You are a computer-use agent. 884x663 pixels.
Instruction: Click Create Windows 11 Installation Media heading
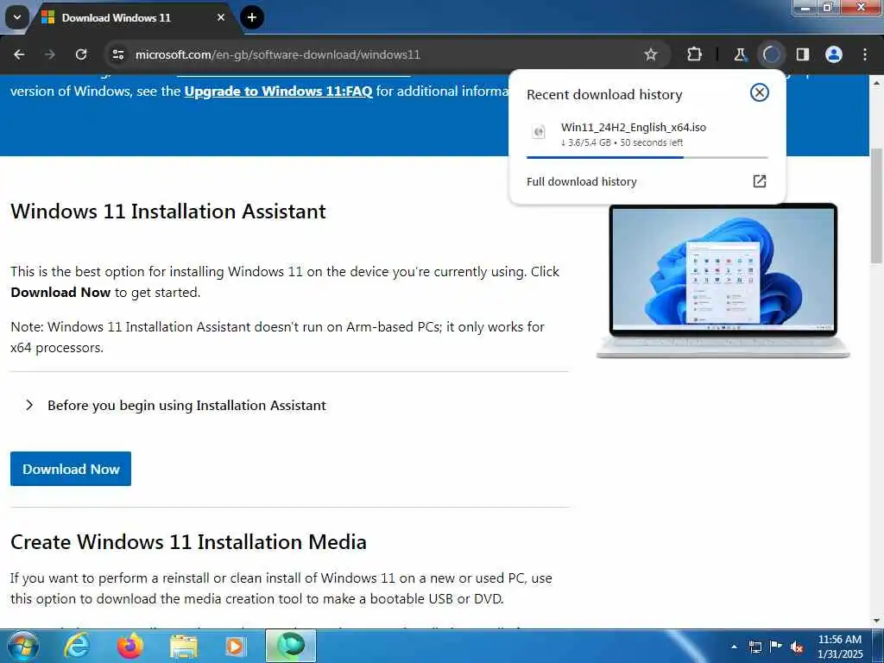pos(188,542)
